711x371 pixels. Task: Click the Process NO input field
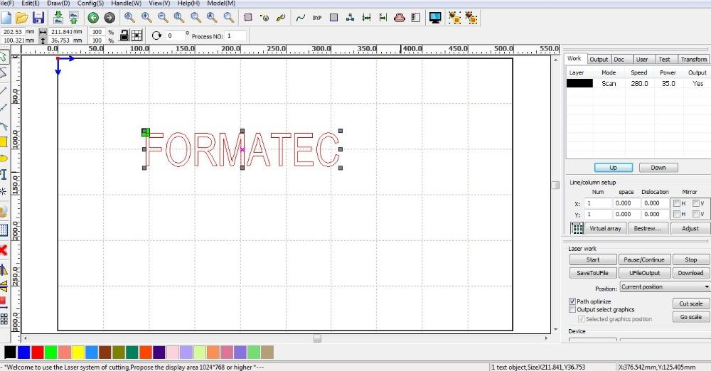[x=236, y=36]
